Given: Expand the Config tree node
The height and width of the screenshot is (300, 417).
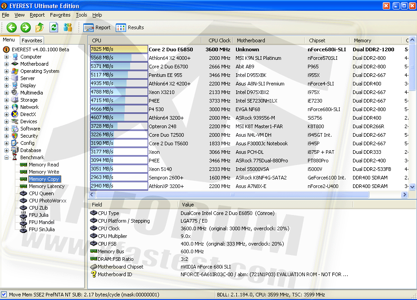Looking at the screenshot, I should pyautogui.click(x=6, y=143).
